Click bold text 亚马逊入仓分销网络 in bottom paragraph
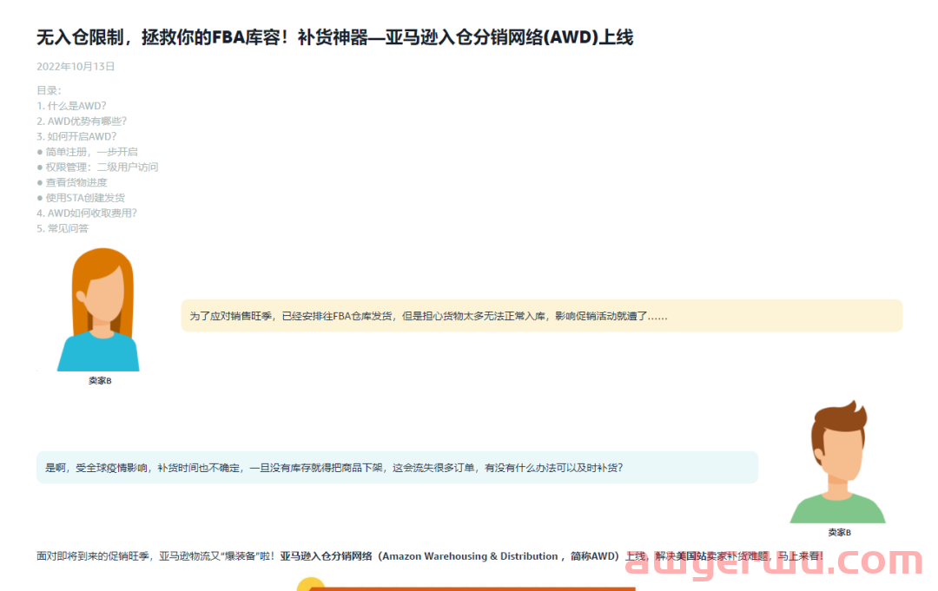 [326, 556]
